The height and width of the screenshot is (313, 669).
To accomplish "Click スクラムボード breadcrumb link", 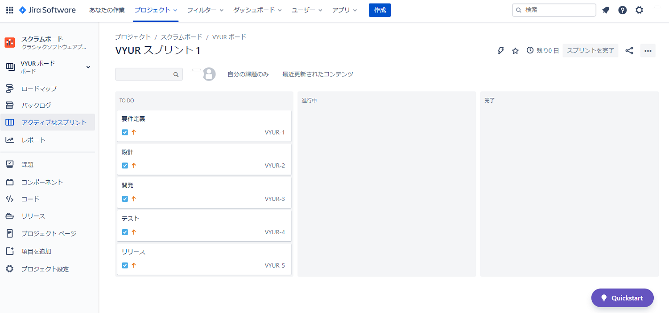I will click(x=182, y=37).
